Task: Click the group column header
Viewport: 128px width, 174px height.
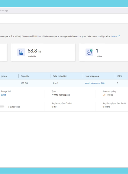Action: point(4,76)
